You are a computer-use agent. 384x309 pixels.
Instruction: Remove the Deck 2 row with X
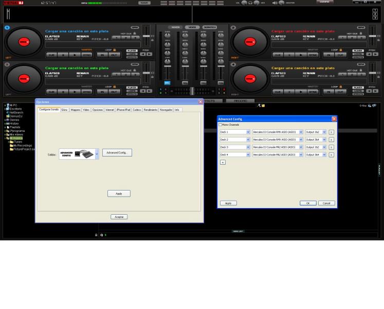click(x=331, y=140)
